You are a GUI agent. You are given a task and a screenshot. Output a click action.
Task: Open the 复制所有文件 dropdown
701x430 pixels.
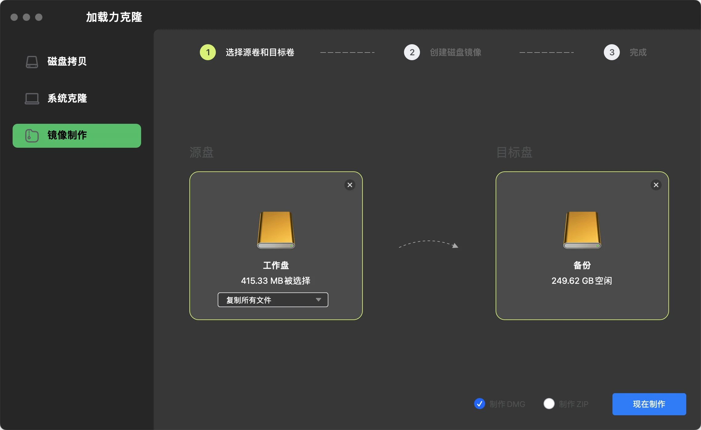coord(273,300)
